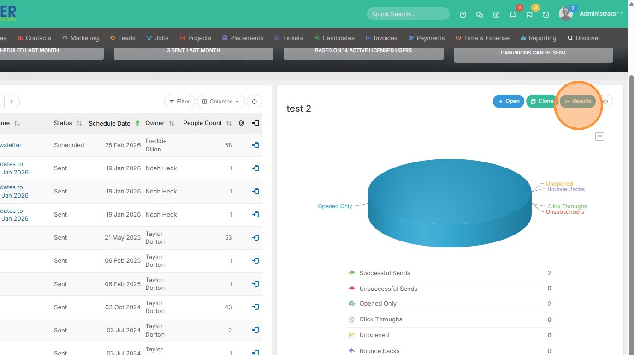Open the campaign row dated 03 Oct 2024
The image size is (635, 355).
pos(255,307)
